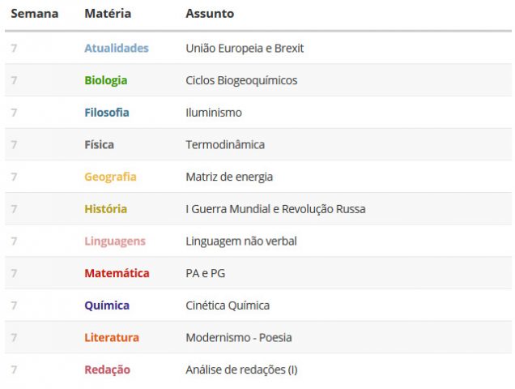This screenshot has height=389, width=515.
Task: Open the Geografia subject link
Action: coord(110,177)
